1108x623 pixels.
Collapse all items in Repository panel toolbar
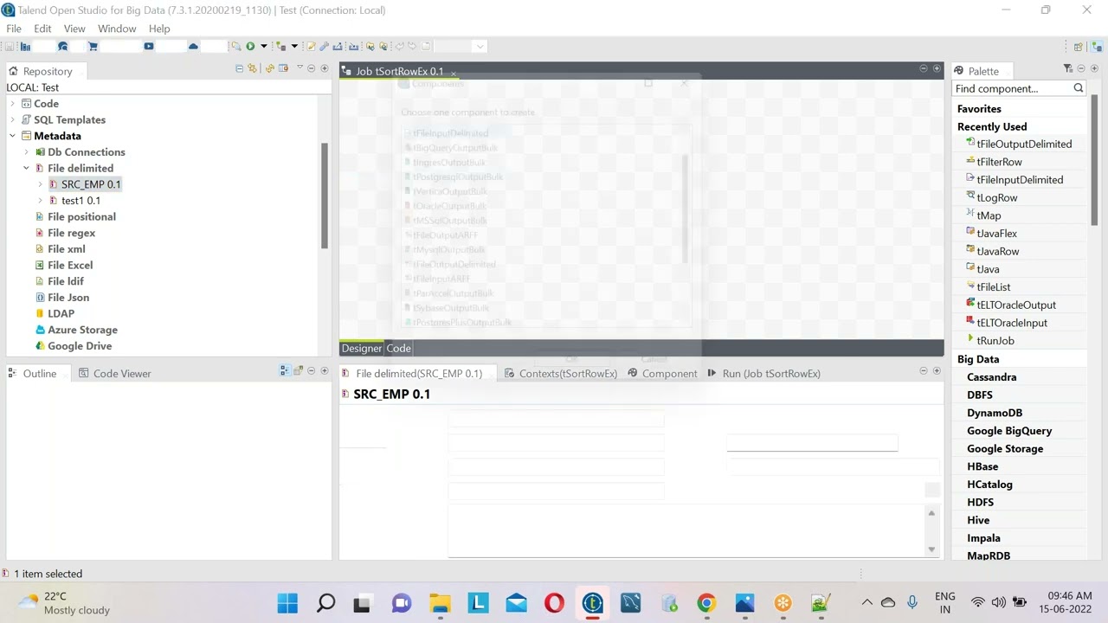pyautogui.click(x=240, y=68)
